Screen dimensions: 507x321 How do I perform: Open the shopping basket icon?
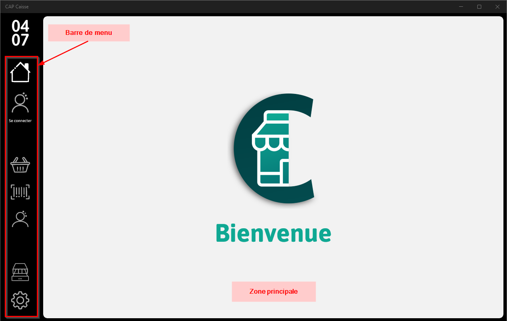click(x=20, y=165)
